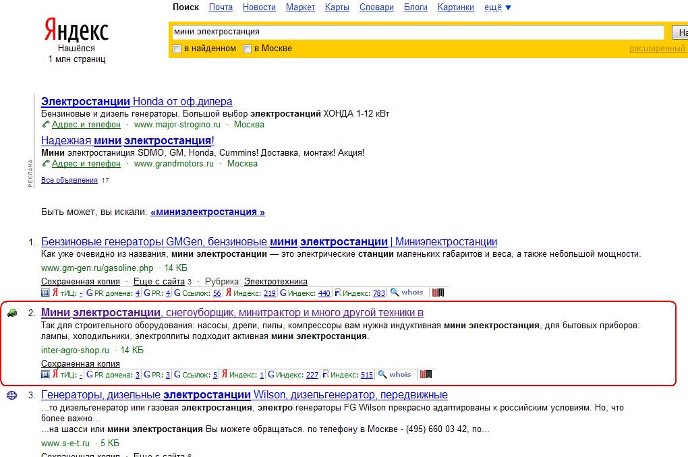The image size is (688, 457).
Task: Expand the 'ещё' dropdown in top navigation
Action: tap(498, 7)
